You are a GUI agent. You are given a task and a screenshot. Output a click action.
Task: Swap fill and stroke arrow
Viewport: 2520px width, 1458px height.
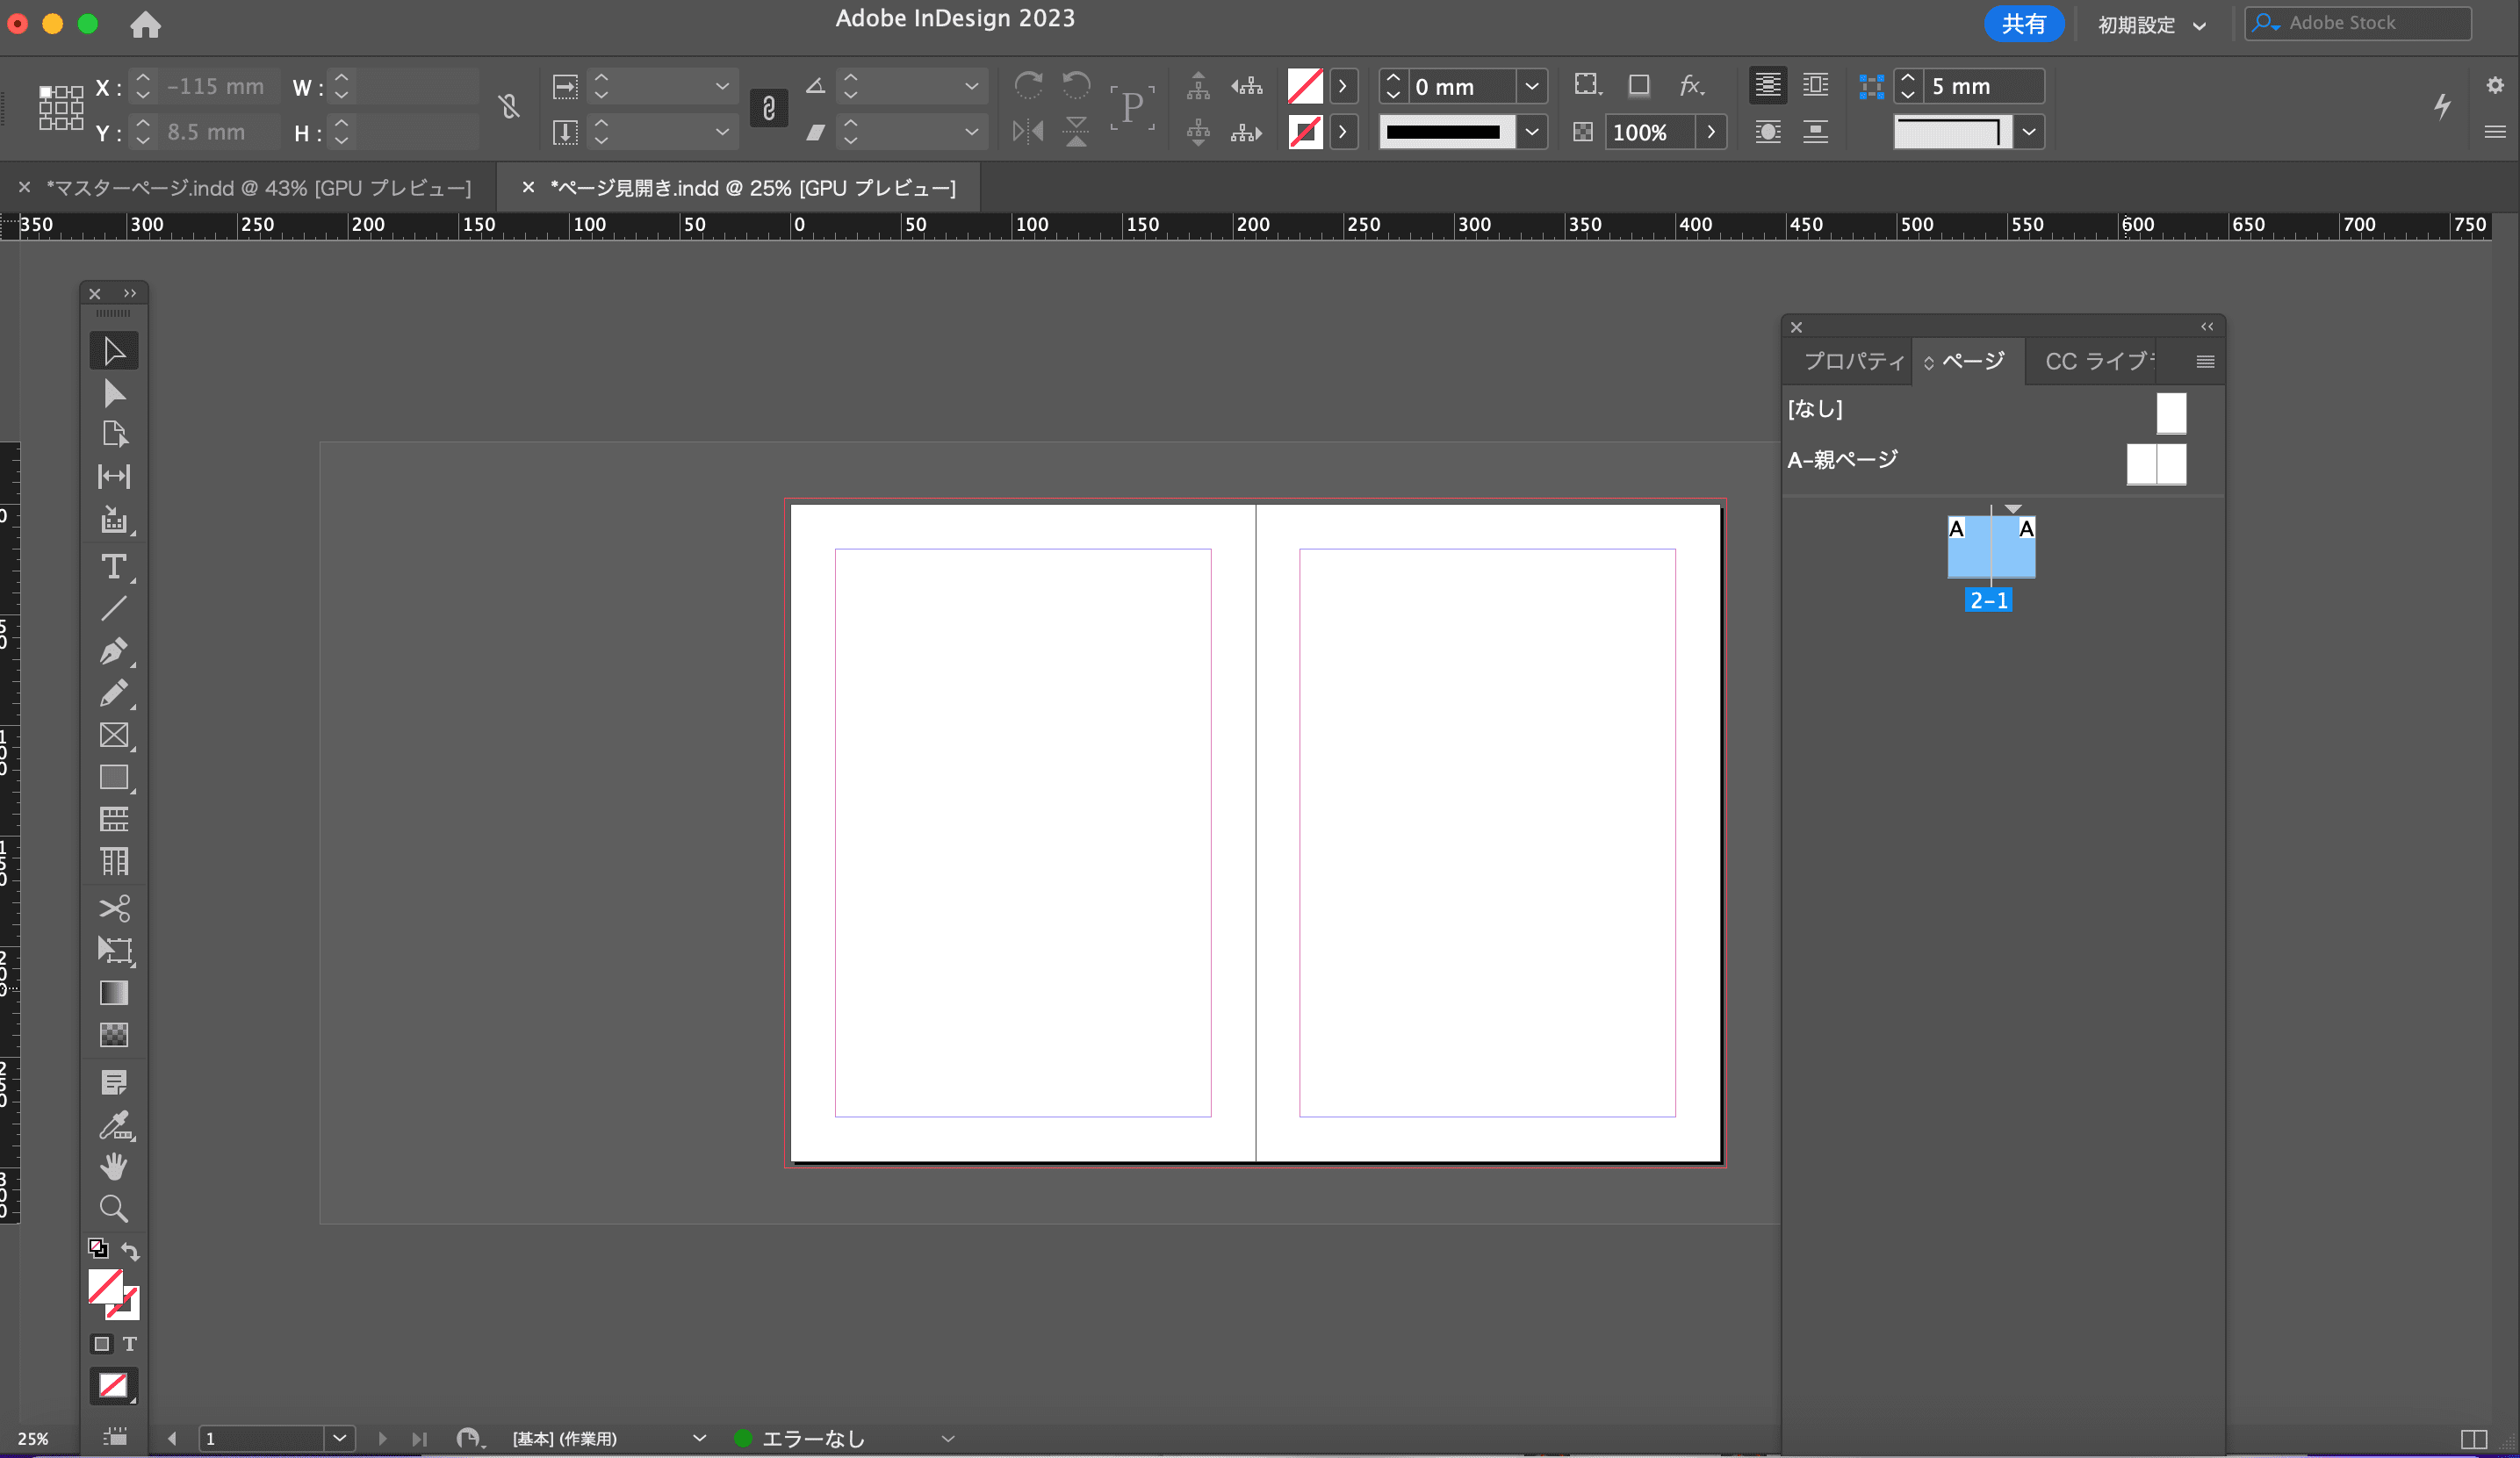[130, 1251]
